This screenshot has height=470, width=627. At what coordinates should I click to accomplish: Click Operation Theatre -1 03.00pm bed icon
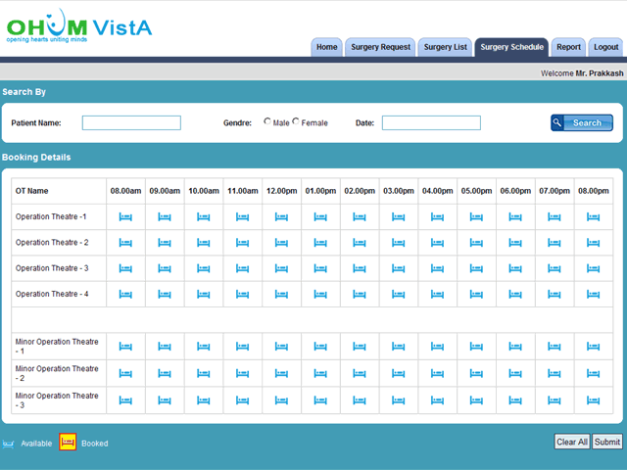[399, 217]
